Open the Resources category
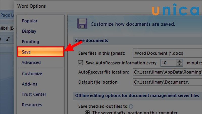The image size is (202, 114). click(32, 105)
